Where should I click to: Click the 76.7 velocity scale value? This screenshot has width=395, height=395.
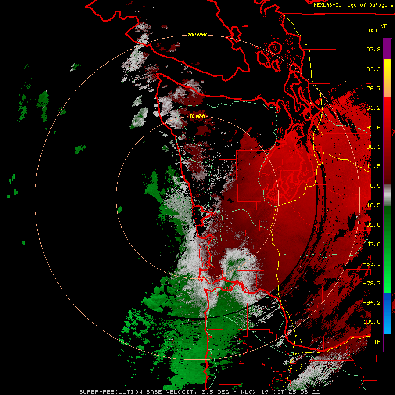click(373, 88)
